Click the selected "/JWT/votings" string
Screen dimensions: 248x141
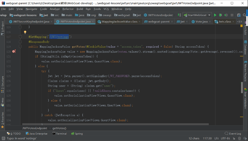pos(59,37)
